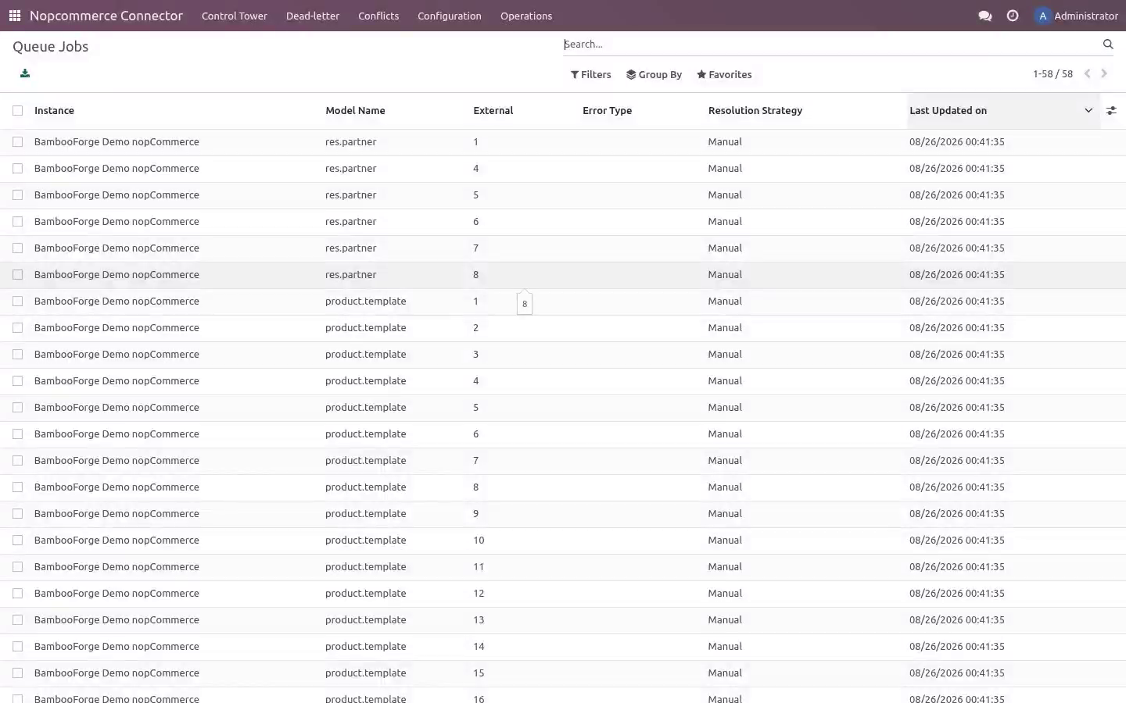
Task: Open the product.template row with External 13
Action: [563, 620]
